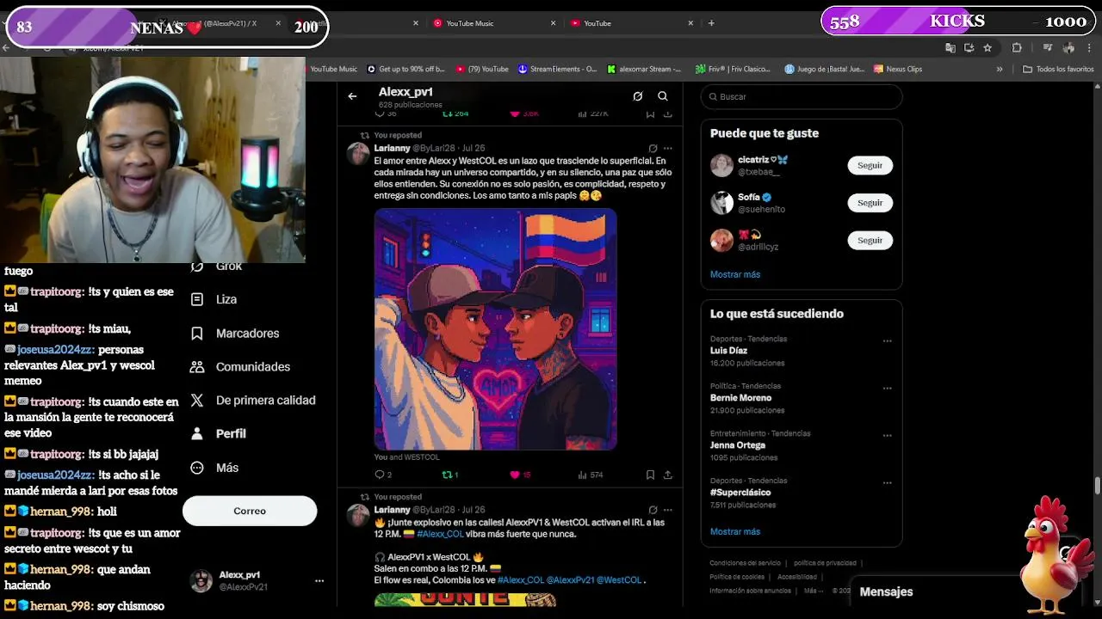
Task: Open Todos los favoritos folder
Action: point(1058,69)
